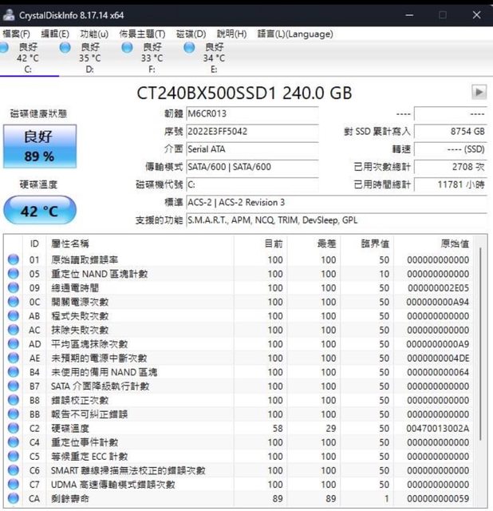Open the 說明(H) menu
Screen dimensions: 493x511
click(231, 34)
